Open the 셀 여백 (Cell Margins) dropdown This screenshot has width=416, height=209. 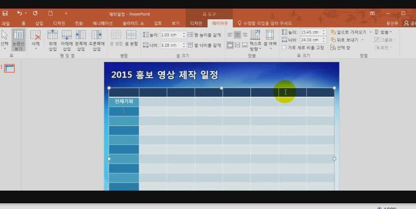coord(270,40)
